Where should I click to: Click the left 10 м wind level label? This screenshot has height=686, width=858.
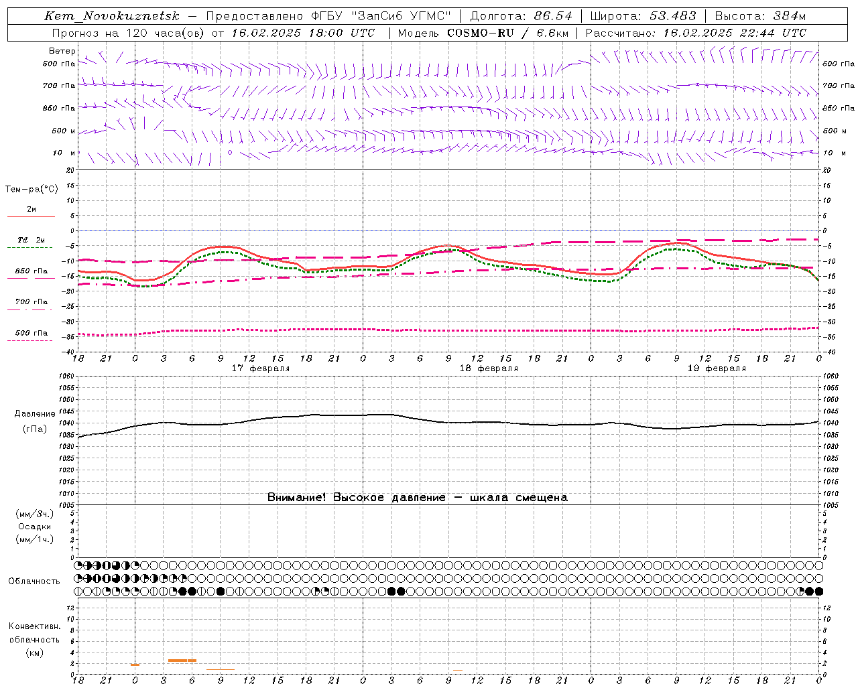click(x=64, y=153)
